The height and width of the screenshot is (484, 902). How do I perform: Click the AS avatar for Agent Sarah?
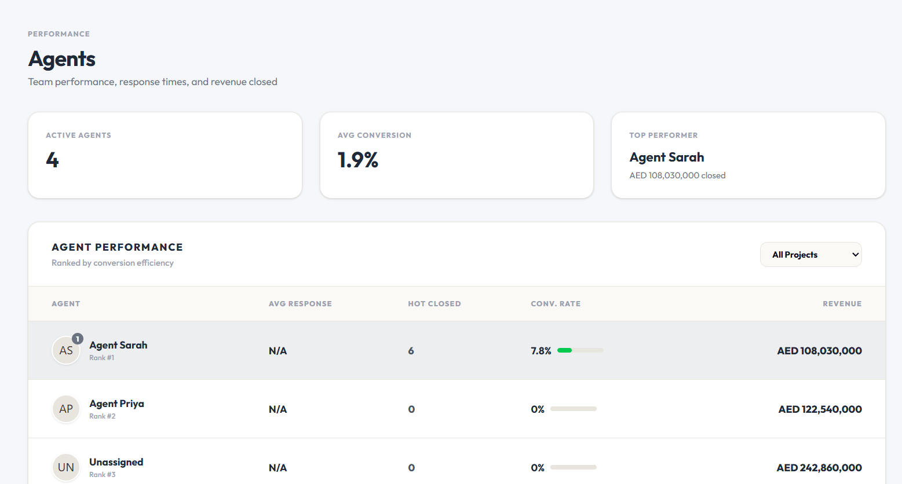[66, 351]
